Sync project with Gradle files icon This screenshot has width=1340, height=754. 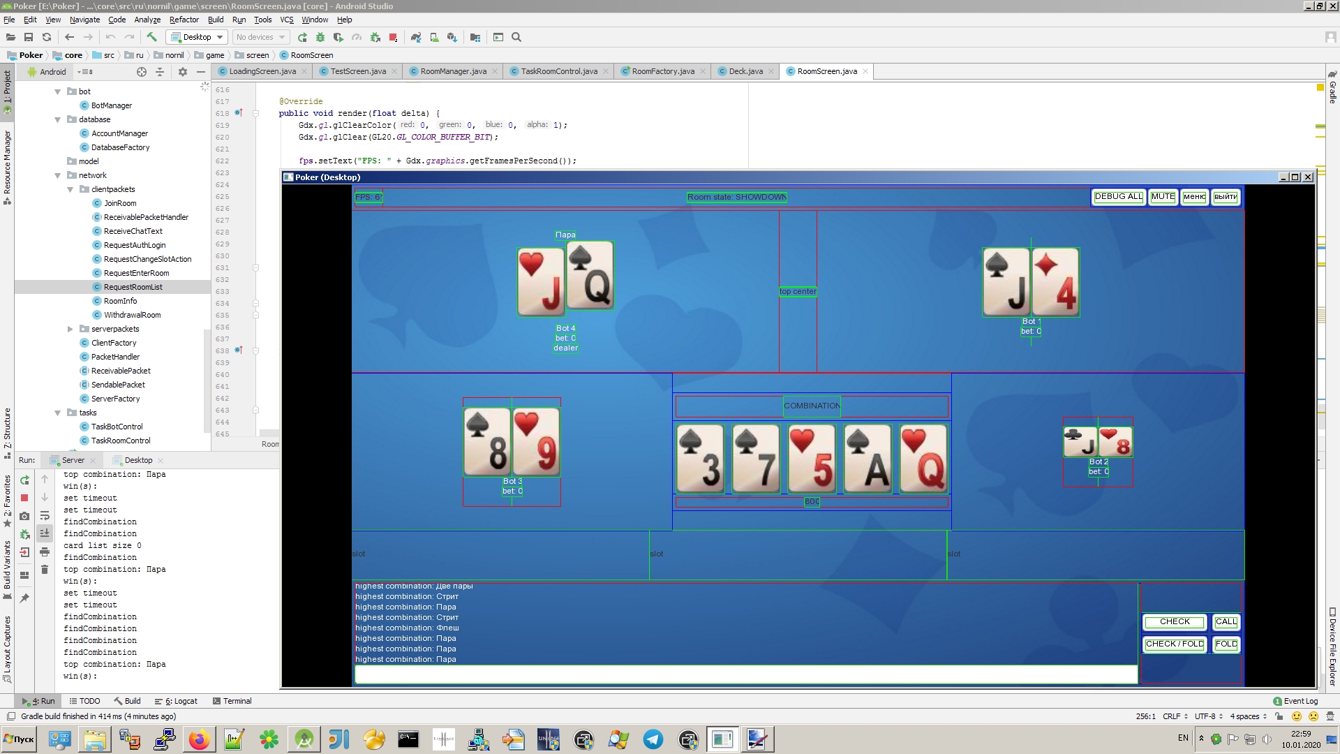point(416,37)
